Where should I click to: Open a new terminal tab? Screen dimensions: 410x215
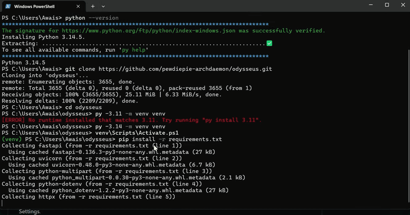(x=93, y=6)
